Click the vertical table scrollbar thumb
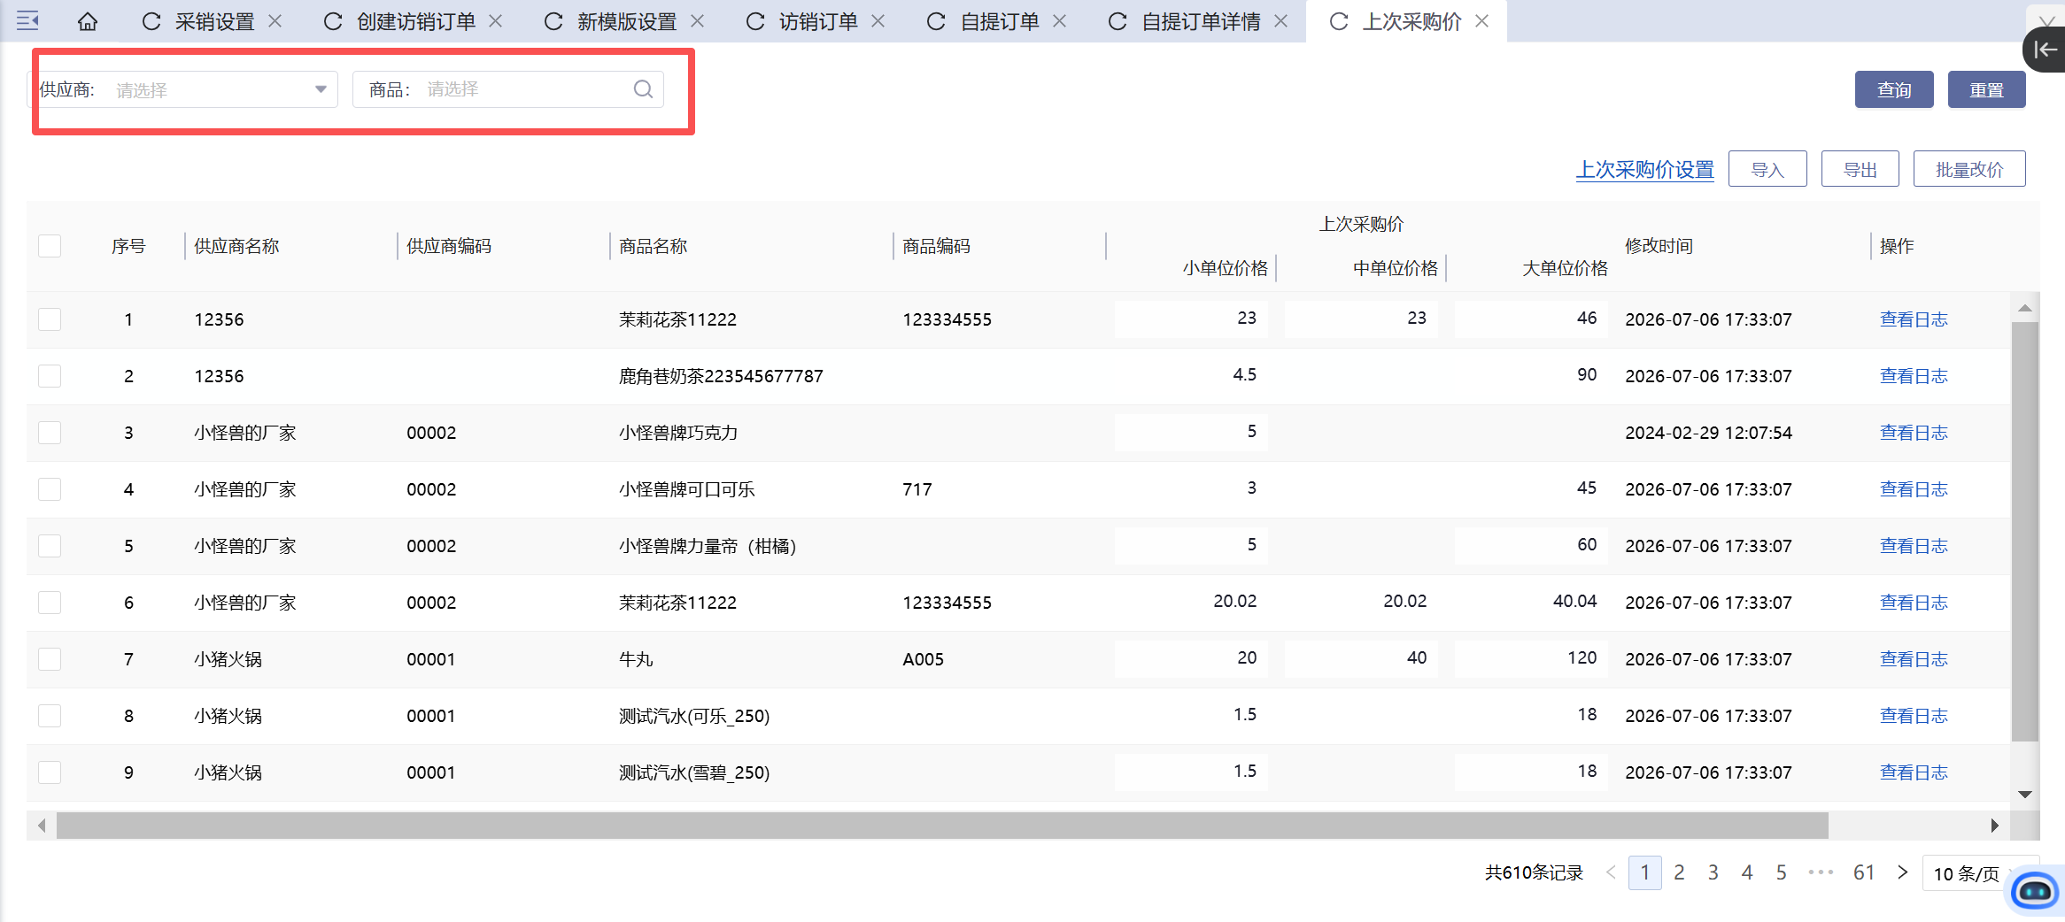 click(x=2024, y=531)
